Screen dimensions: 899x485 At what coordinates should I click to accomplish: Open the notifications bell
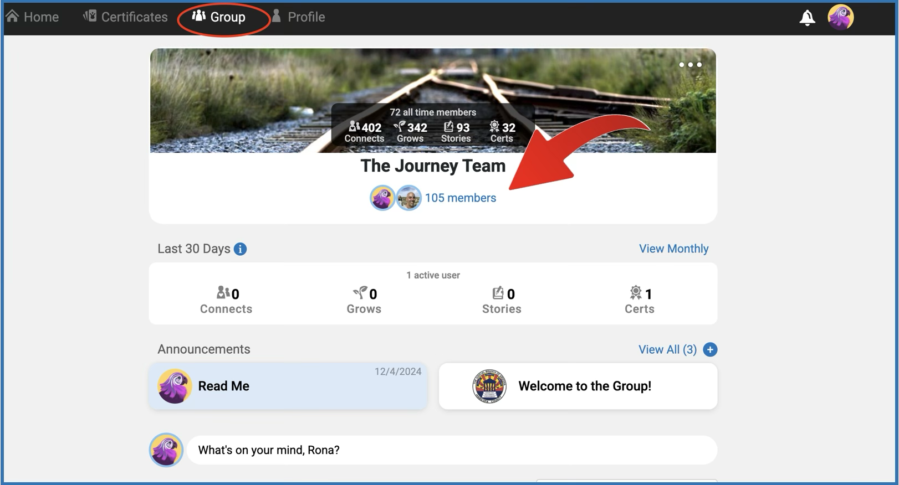pos(807,18)
